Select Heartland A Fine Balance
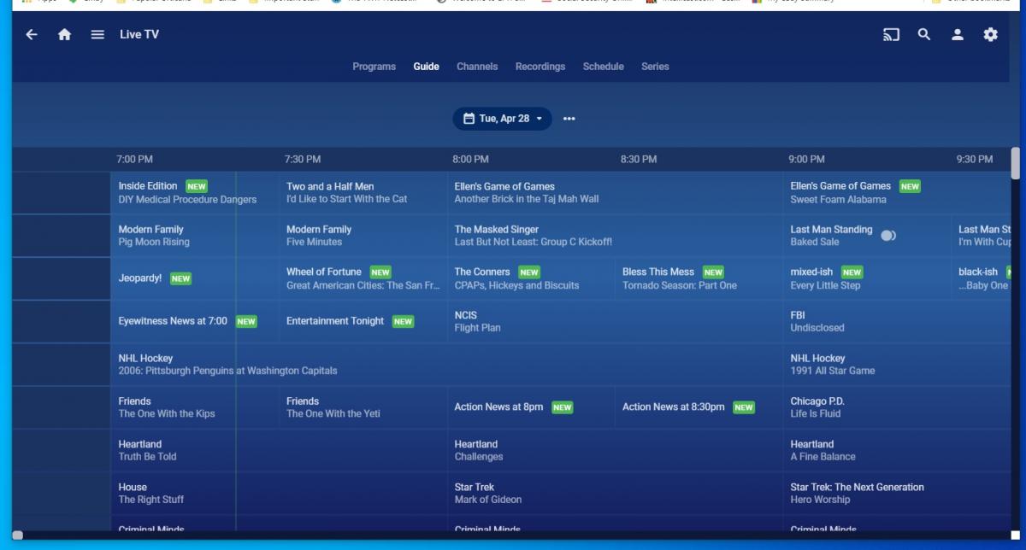Image resolution: width=1026 pixels, height=550 pixels. [897, 450]
